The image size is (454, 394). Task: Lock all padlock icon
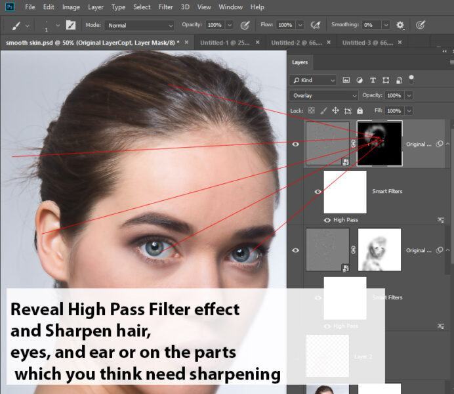coord(360,111)
